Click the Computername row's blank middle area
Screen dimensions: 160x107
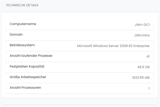[85, 25]
